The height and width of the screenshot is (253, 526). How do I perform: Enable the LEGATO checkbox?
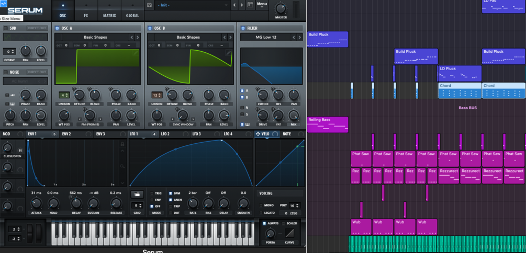coord(261,213)
